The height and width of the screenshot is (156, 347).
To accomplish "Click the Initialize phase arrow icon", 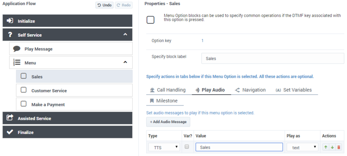I will pyautogui.click(x=10, y=21).
